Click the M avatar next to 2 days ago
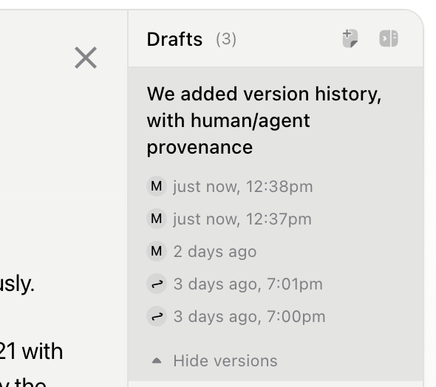This screenshot has height=387, width=436. (x=157, y=251)
